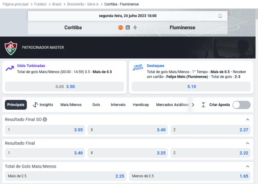Click the Fluminense team name
Viewport: 258px width, 184px height.
tap(182, 28)
